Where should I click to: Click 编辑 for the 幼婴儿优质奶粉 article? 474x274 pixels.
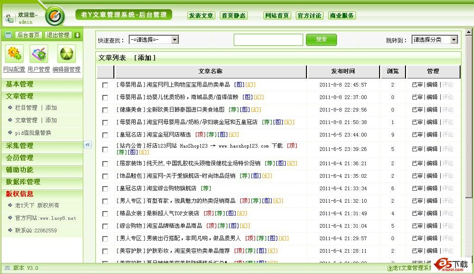pyautogui.click(x=432, y=97)
